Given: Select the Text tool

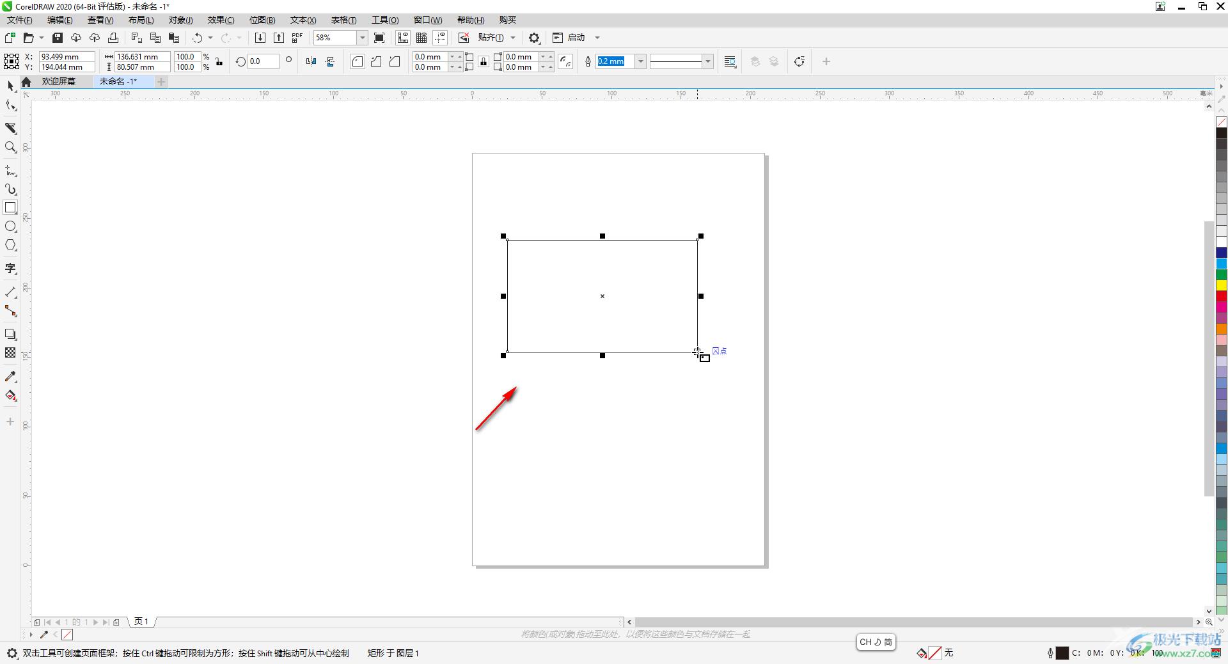Looking at the screenshot, I should click(x=10, y=269).
